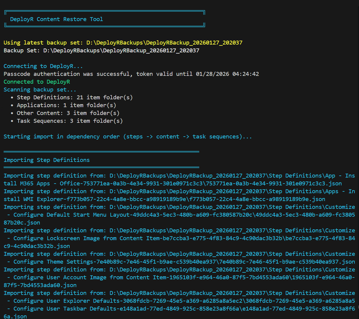Click the 'stall WMI Explorer' json path
359x319 pixels.
[x=164, y=199]
